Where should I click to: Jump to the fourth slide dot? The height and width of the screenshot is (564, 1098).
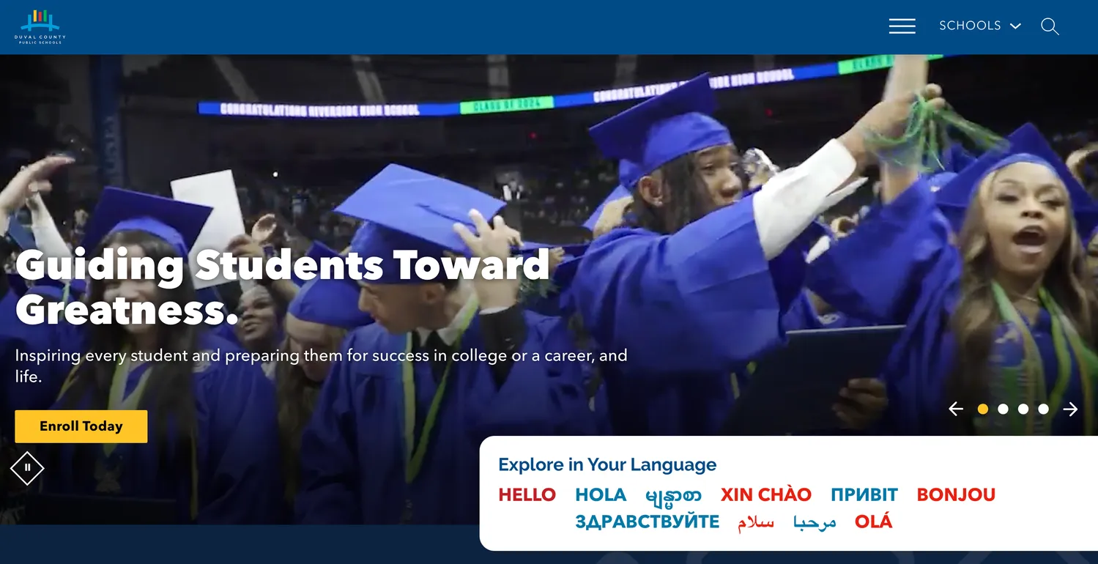coord(1043,409)
